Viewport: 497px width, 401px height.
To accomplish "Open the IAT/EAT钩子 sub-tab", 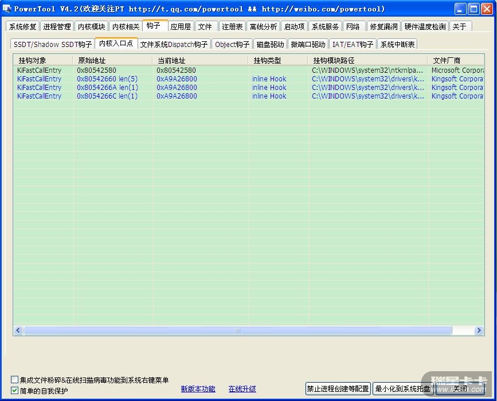I will tap(353, 44).
